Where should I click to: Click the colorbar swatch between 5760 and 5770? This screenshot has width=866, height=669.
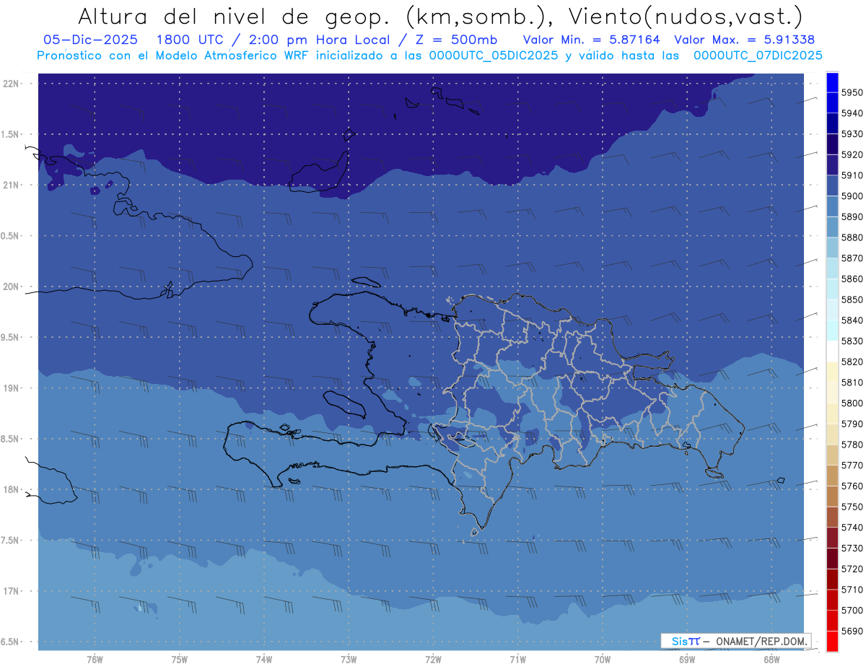point(832,476)
